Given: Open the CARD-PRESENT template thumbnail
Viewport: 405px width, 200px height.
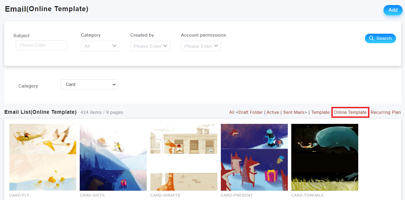Looking at the screenshot, I should 254,157.
